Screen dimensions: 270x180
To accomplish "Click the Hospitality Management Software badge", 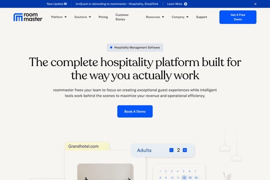I will (135, 47).
